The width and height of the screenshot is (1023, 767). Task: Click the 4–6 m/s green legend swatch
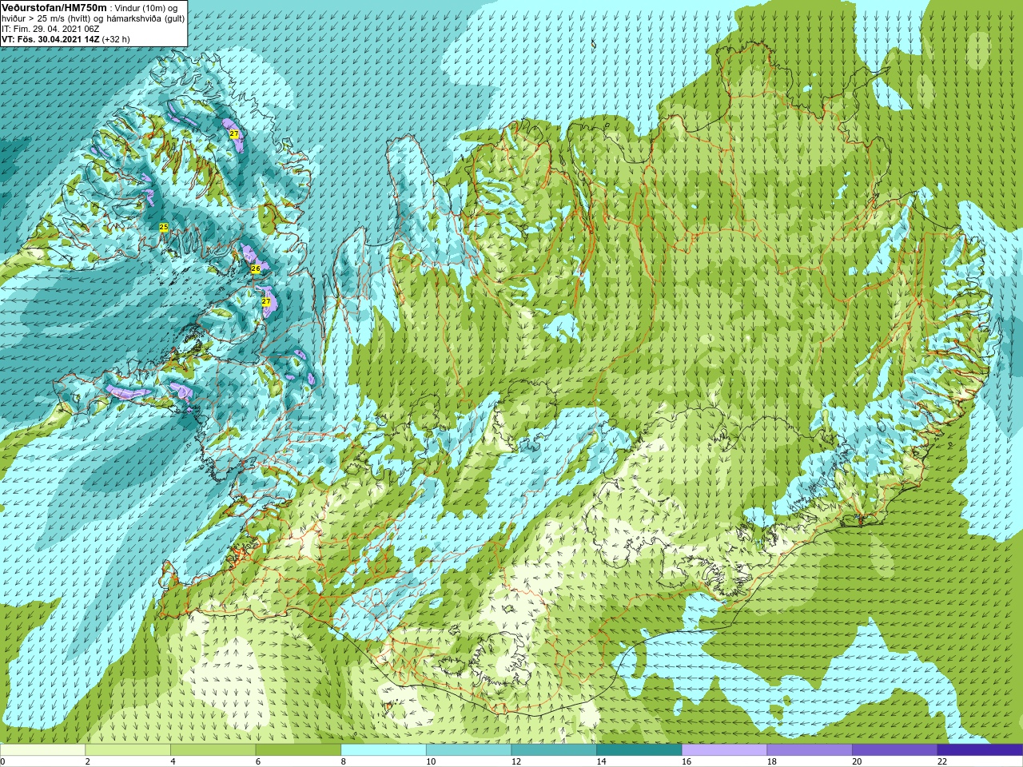click(213, 750)
